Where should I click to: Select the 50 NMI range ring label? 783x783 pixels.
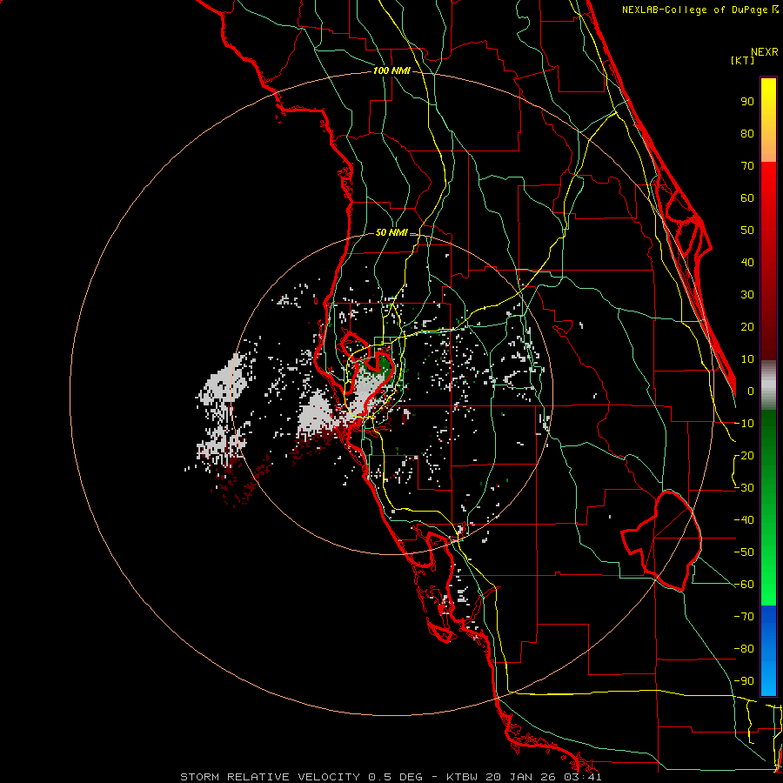point(391,232)
